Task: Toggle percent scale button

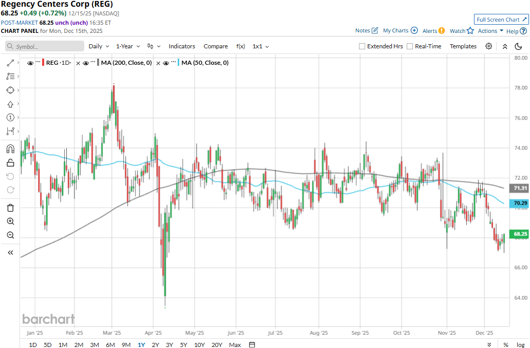Action: click(x=506, y=344)
